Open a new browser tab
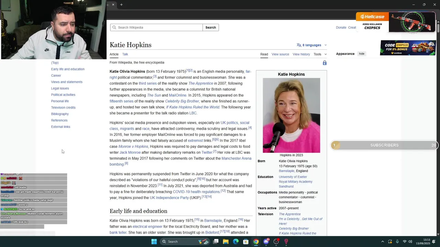This screenshot has height=247, width=440. (x=121, y=4)
